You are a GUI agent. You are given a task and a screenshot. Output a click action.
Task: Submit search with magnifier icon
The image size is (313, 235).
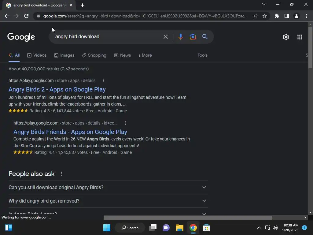(205, 37)
